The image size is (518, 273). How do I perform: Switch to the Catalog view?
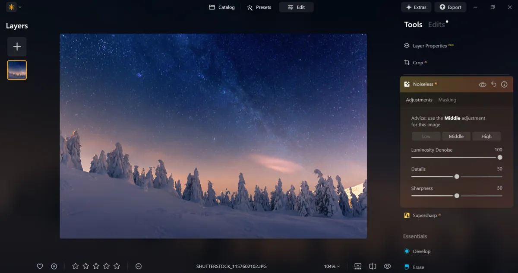221,7
